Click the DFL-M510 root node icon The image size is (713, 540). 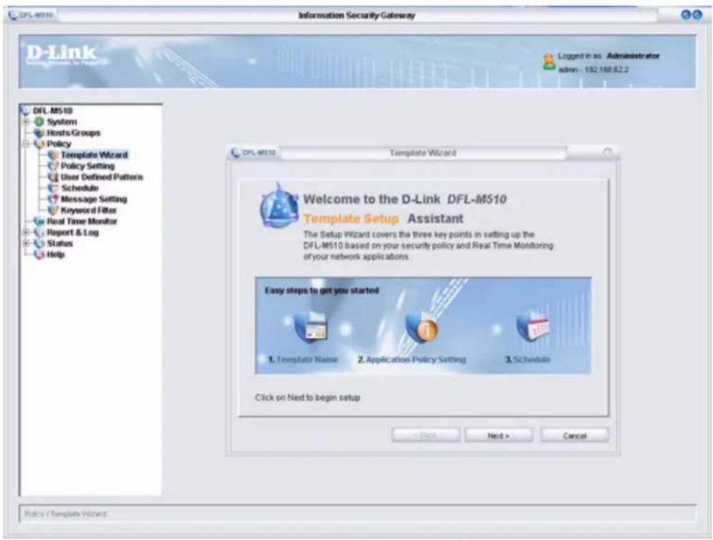(26, 111)
